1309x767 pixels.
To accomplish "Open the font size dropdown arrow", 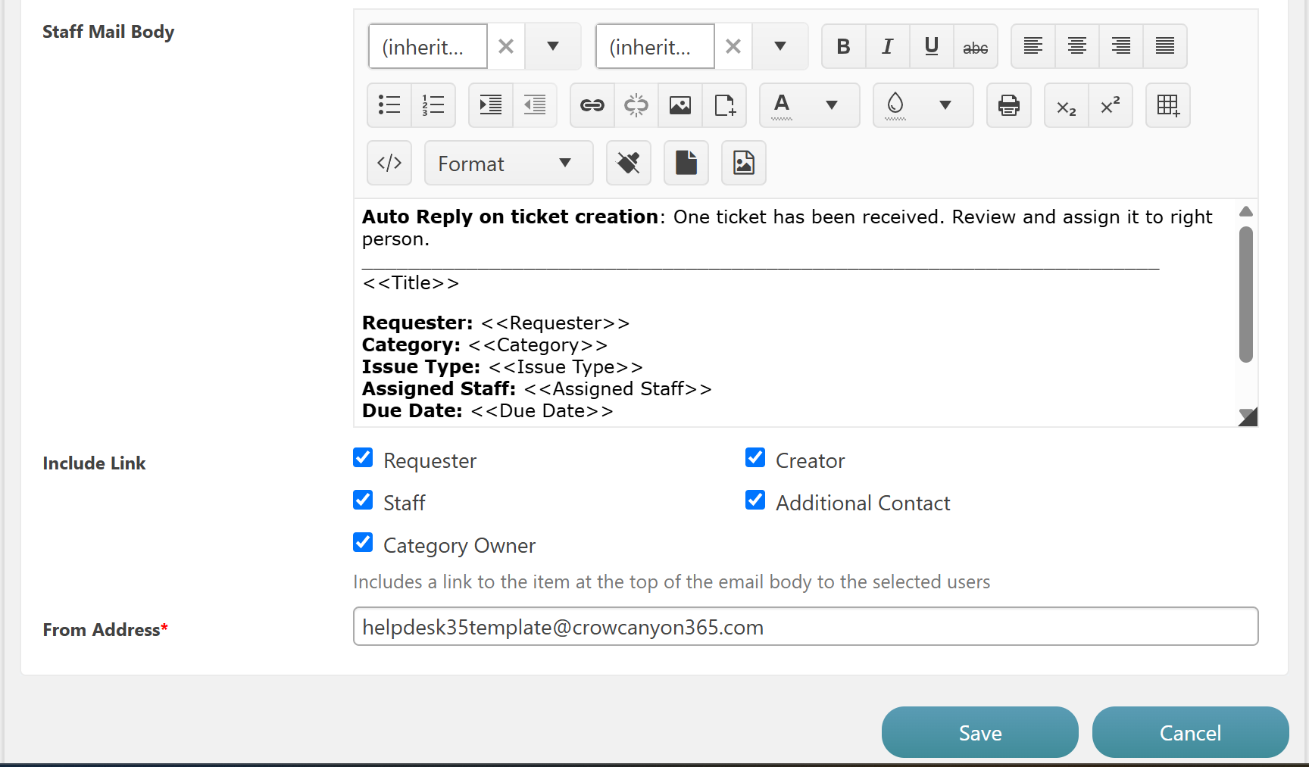I will pyautogui.click(x=780, y=47).
